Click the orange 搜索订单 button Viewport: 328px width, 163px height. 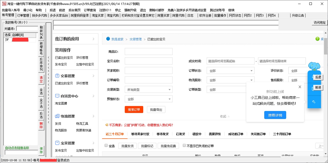[134, 110]
